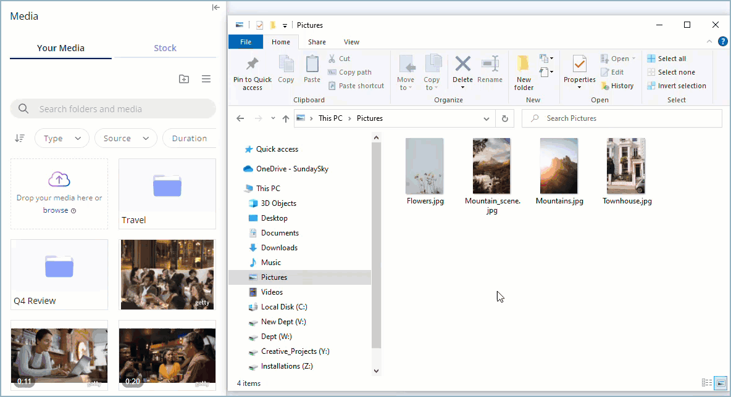Open History in ribbon
The height and width of the screenshot is (397, 731).
(x=617, y=86)
